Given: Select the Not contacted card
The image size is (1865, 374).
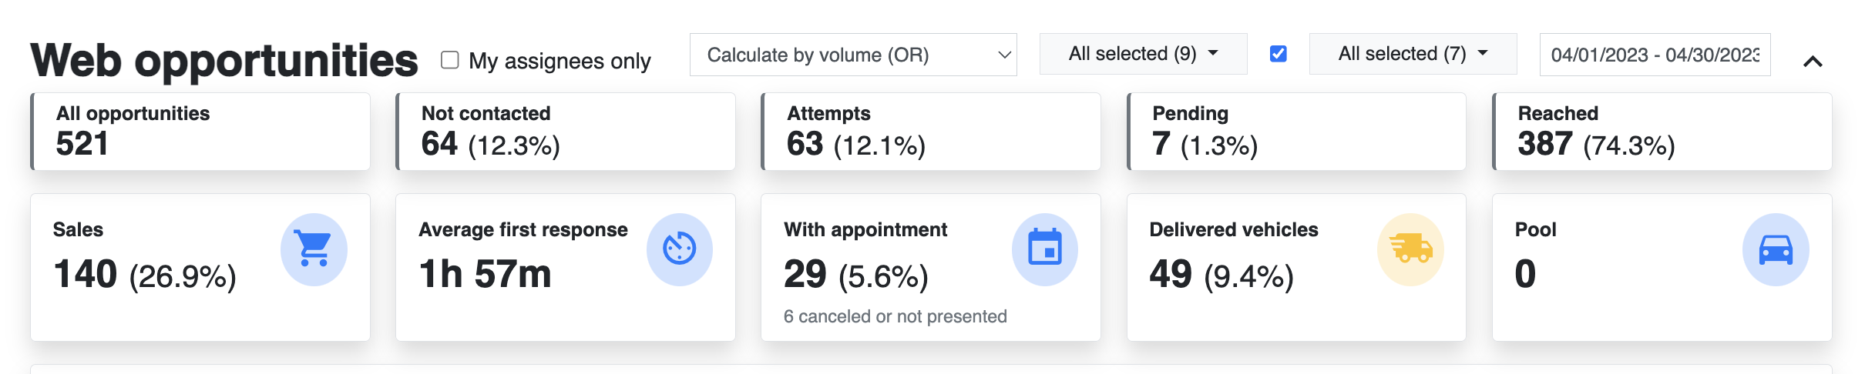Looking at the screenshot, I should pyautogui.click(x=566, y=132).
